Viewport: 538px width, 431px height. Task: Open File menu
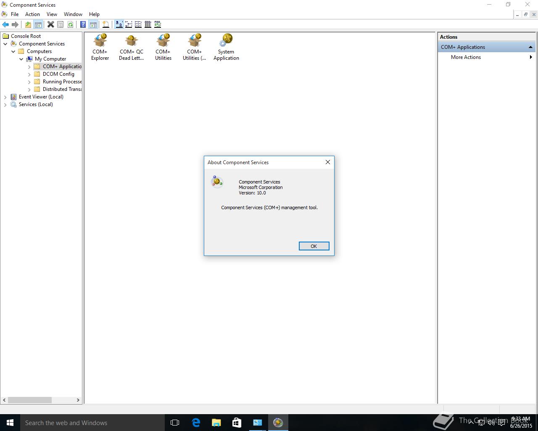tap(15, 14)
